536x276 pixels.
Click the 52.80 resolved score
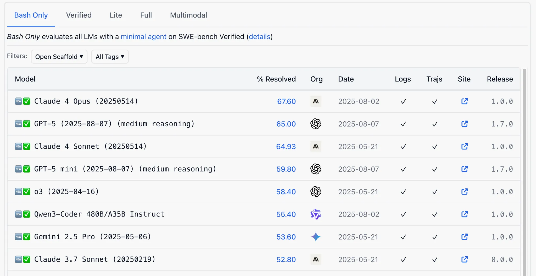[x=286, y=259]
